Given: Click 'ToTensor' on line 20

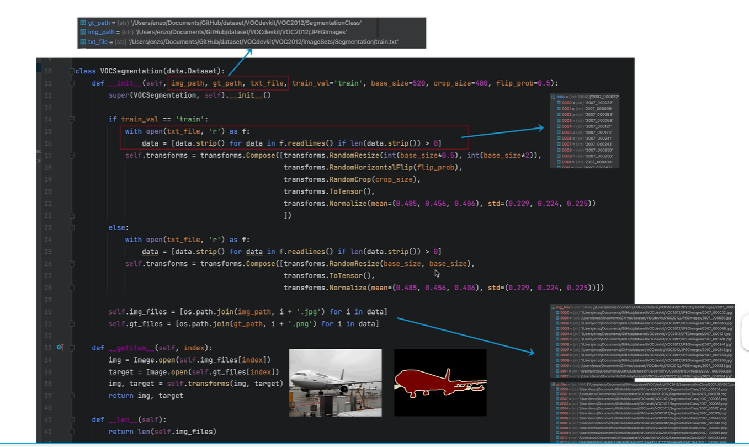Looking at the screenshot, I should pyautogui.click(x=346, y=191).
